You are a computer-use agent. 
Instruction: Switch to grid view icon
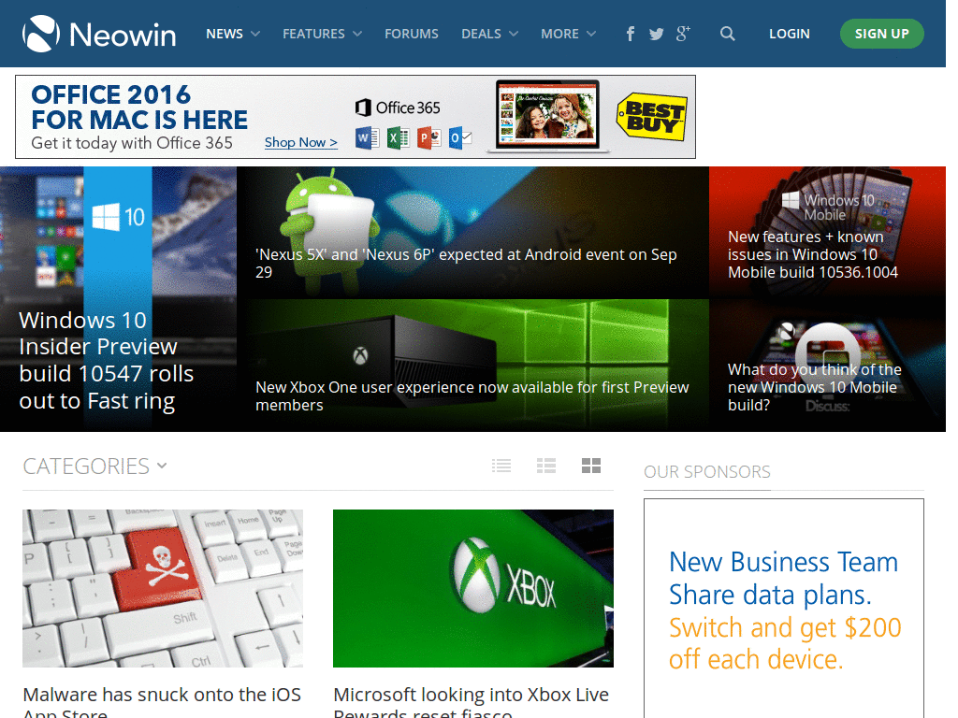click(x=591, y=466)
